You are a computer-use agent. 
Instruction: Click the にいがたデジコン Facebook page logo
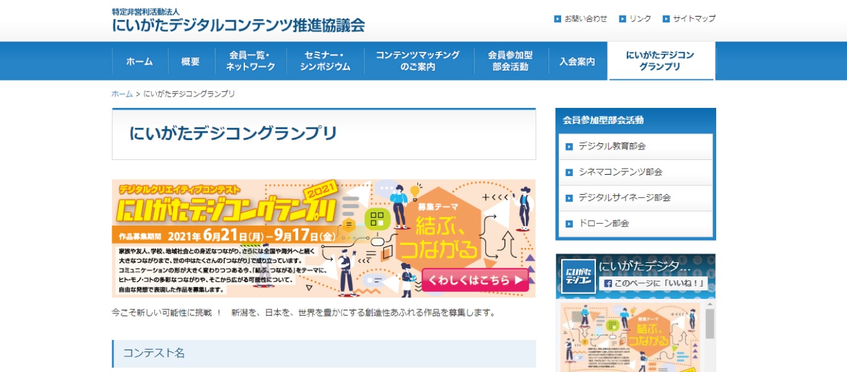(578, 276)
